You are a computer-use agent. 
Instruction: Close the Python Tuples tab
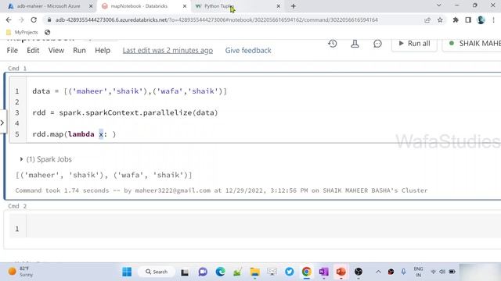tap(279, 6)
